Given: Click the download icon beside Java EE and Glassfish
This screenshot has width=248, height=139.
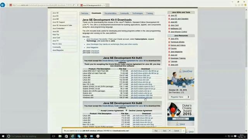Looking at the screenshot, I should click(169, 19).
